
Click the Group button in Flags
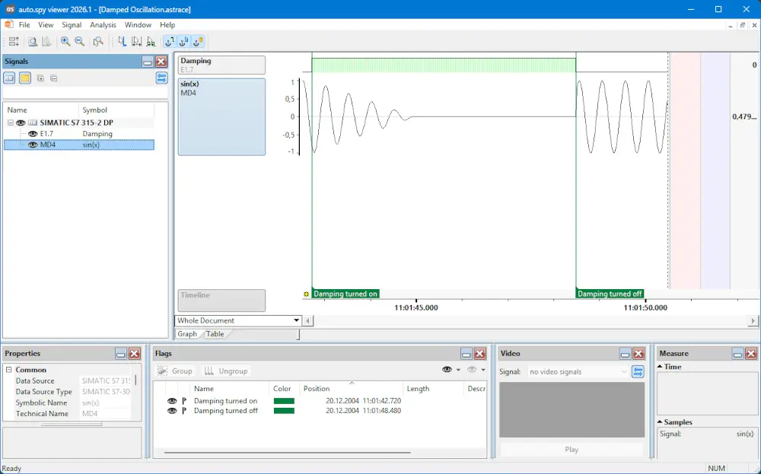point(175,371)
